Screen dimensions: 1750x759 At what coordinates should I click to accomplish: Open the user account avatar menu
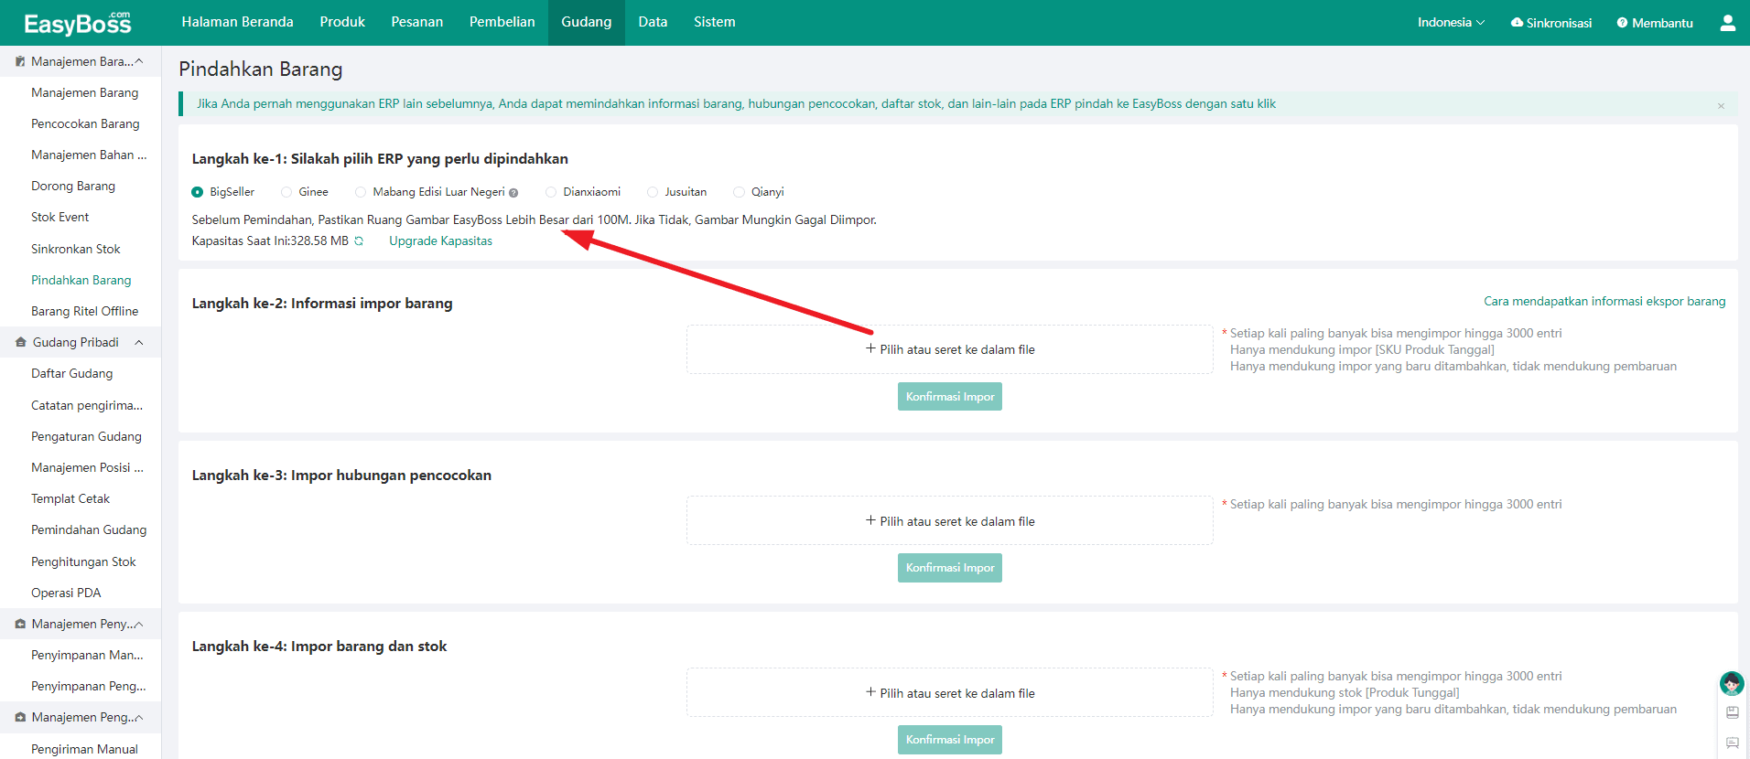[x=1727, y=23]
